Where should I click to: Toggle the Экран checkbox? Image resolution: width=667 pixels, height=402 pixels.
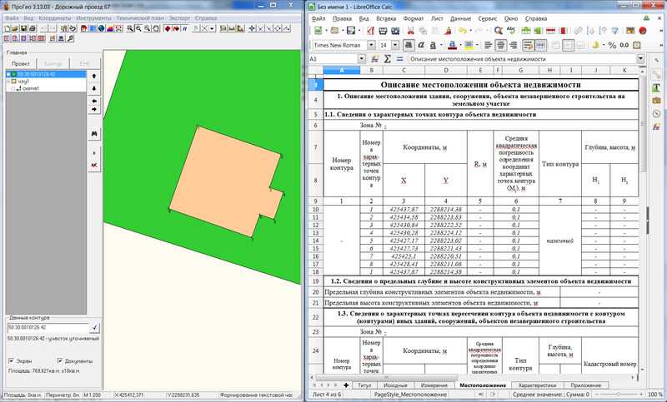tap(10, 361)
